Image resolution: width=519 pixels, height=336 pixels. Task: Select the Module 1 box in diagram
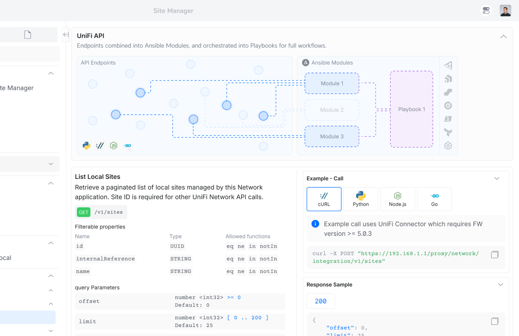(332, 83)
